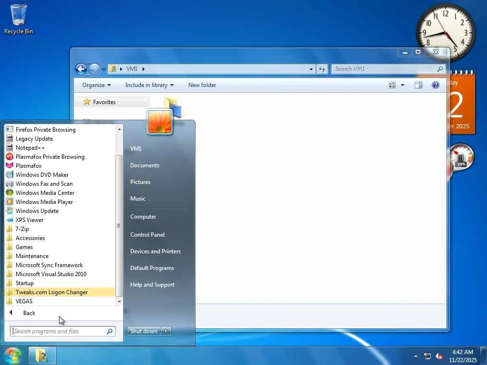Viewport: 487px width, 365px height.
Task: Open the view options dropdown arrow
Action: coord(402,85)
